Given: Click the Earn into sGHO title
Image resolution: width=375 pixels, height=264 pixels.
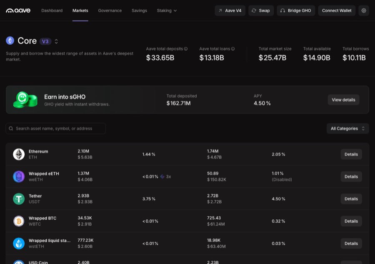Looking at the screenshot, I should click(65, 97).
